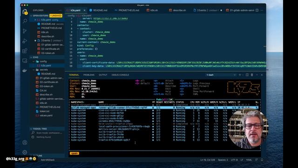Open 03-token.sh in CIVO file tree
The image size is (298, 168).
point(47,86)
